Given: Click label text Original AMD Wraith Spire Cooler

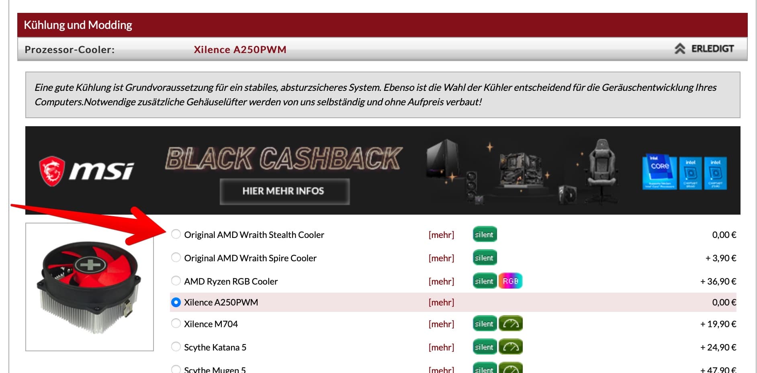Looking at the screenshot, I should (250, 258).
